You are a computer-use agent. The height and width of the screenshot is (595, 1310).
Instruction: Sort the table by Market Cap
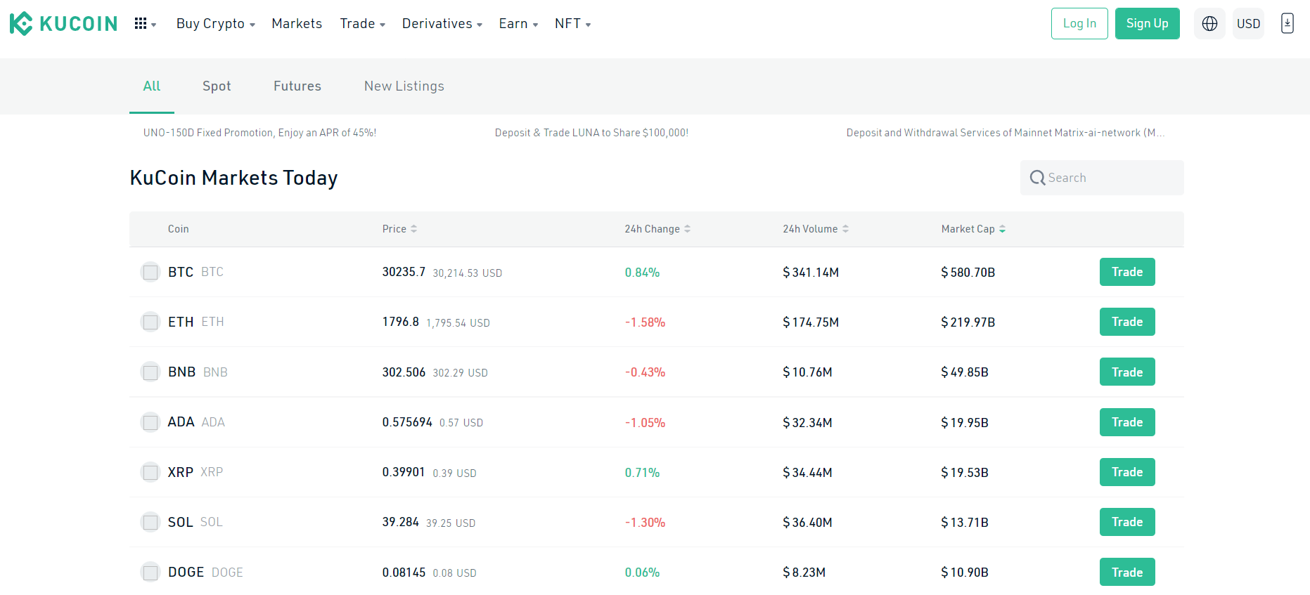tap(973, 229)
